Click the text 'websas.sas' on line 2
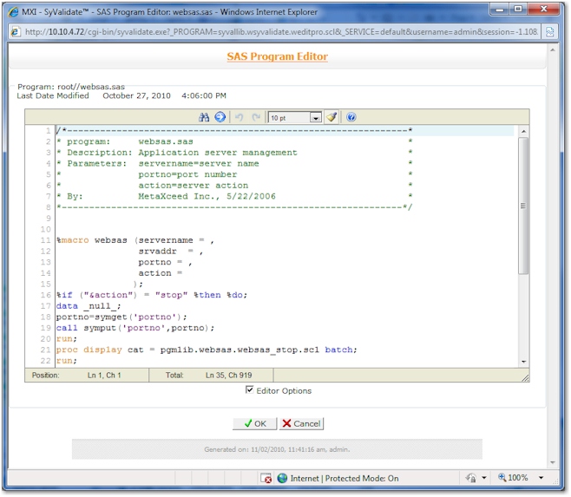 pyautogui.click(x=166, y=141)
